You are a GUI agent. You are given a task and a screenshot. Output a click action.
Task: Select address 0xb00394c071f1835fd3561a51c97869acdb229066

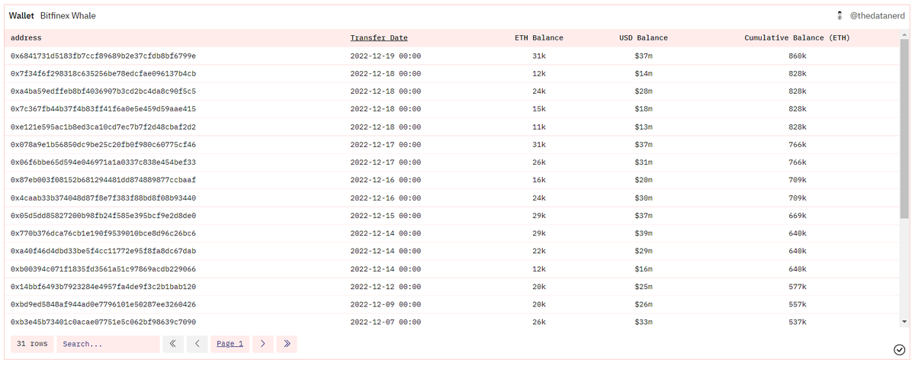tap(103, 268)
